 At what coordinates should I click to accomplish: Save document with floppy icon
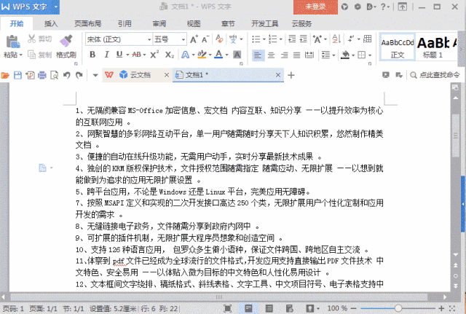tap(17, 75)
